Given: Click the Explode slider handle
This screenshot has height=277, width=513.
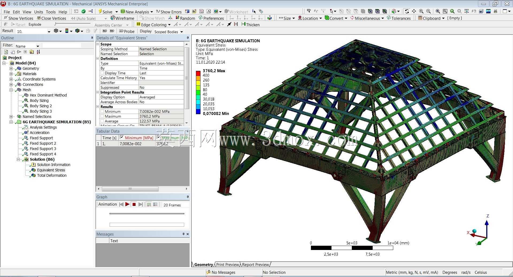Looking at the screenshot, I should pos(55,24).
